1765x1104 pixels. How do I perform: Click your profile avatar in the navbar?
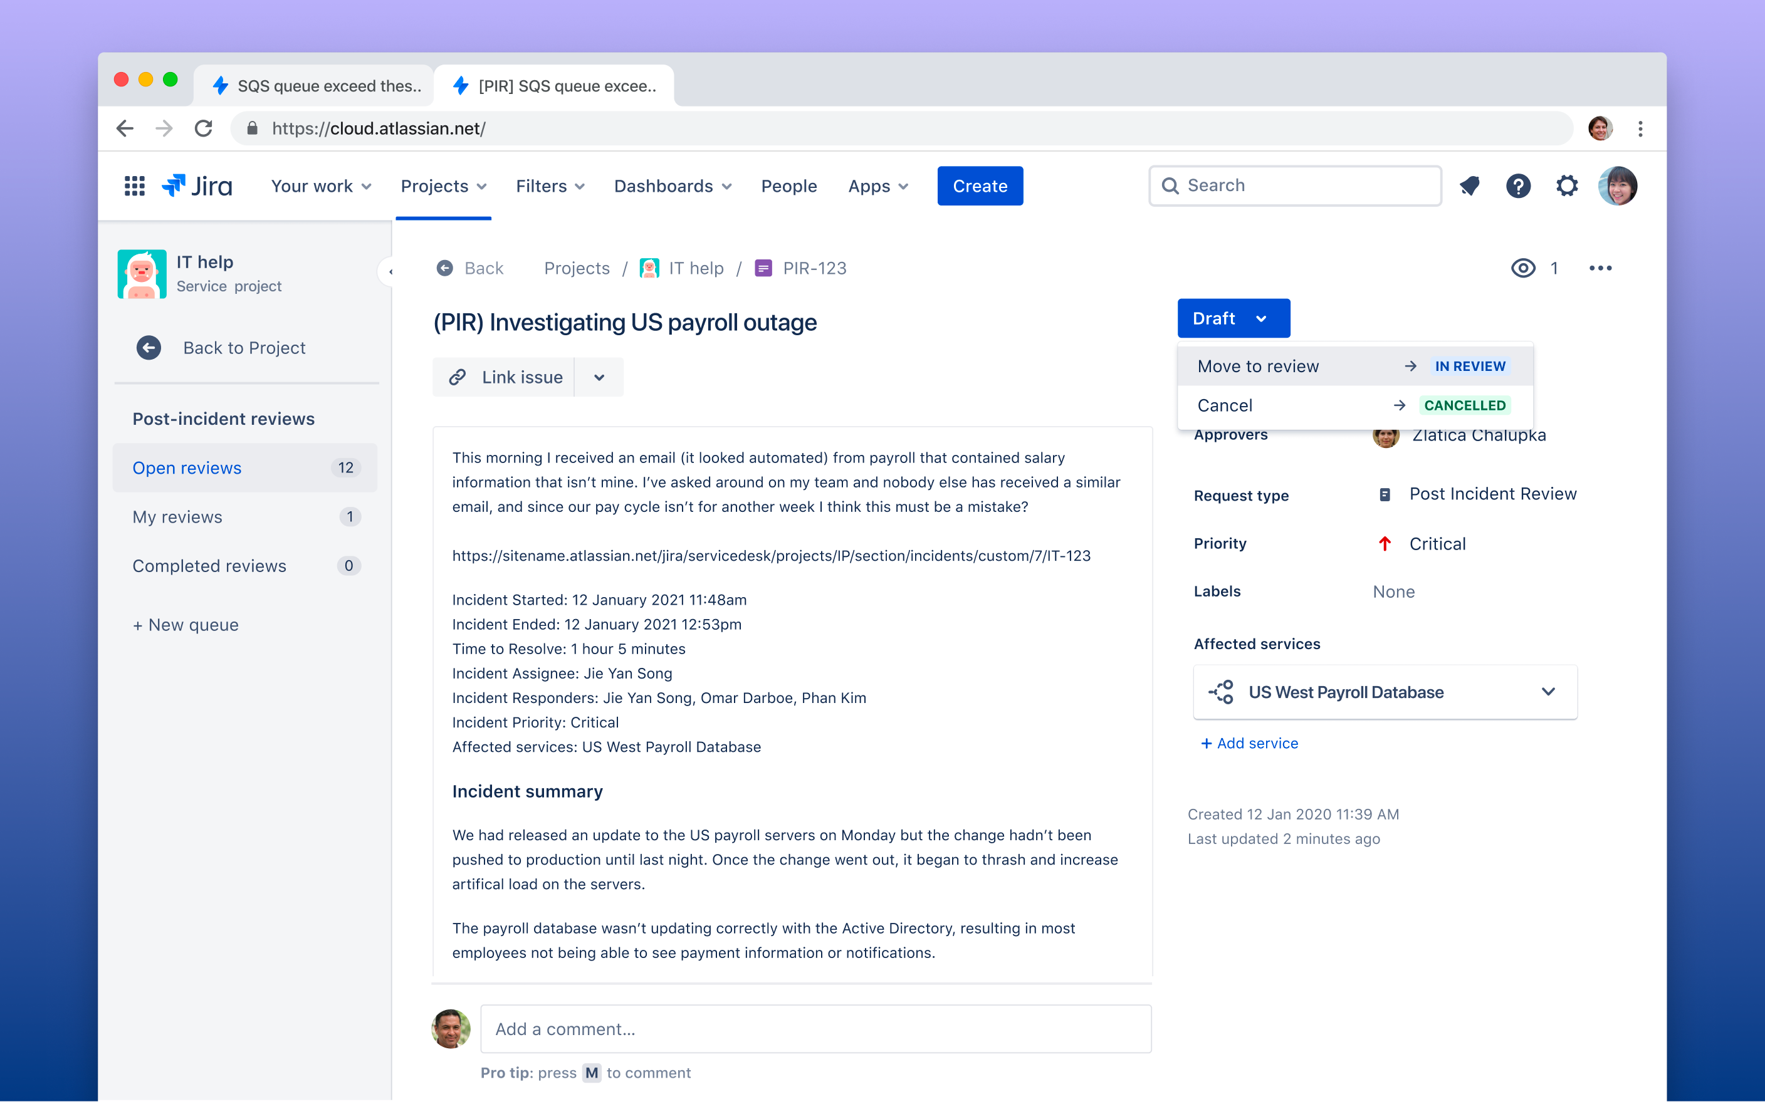[1618, 186]
